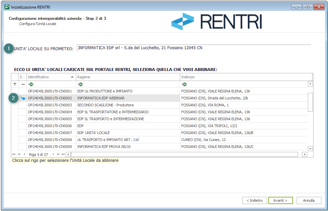Click the Unità Locale su Prometeo field
This screenshot has height=211, width=328.
tap(193, 48)
